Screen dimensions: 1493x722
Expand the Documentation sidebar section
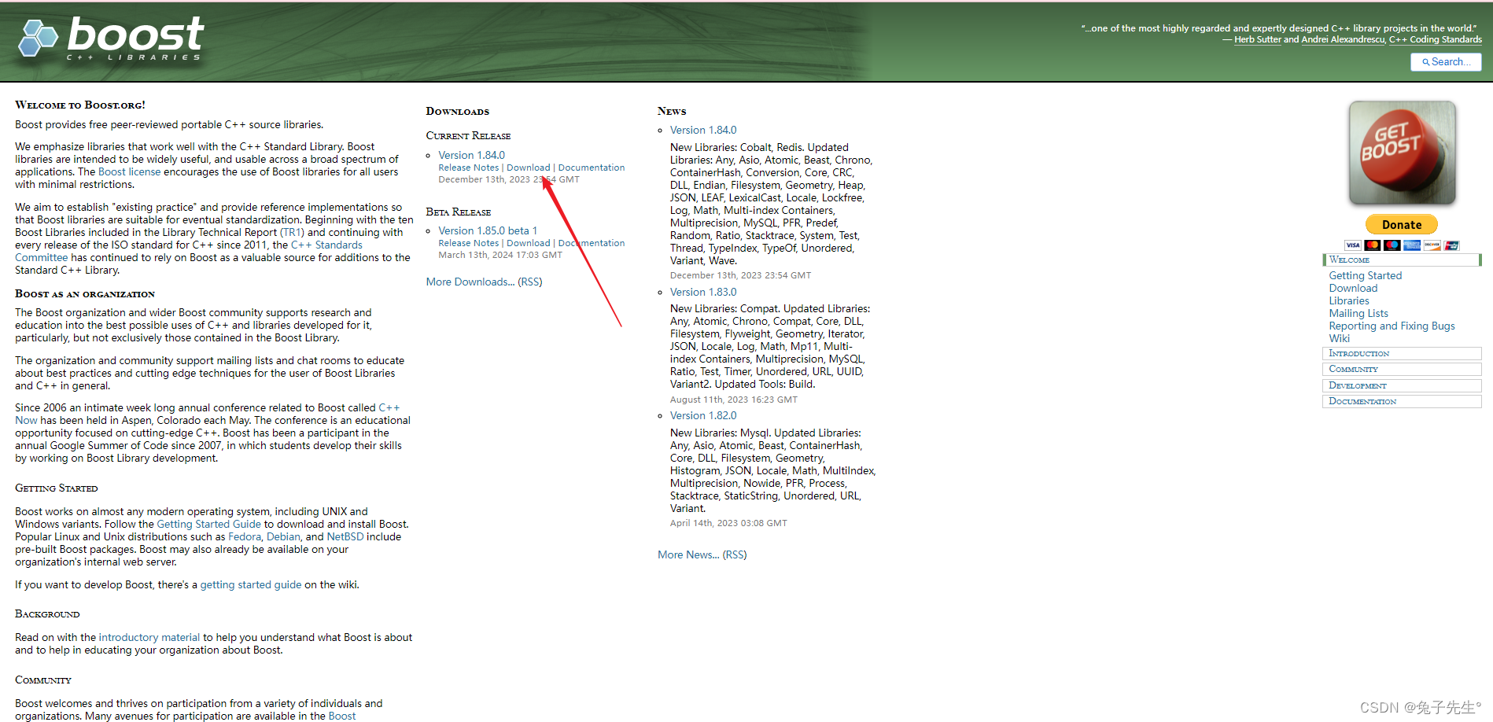[x=1402, y=401]
